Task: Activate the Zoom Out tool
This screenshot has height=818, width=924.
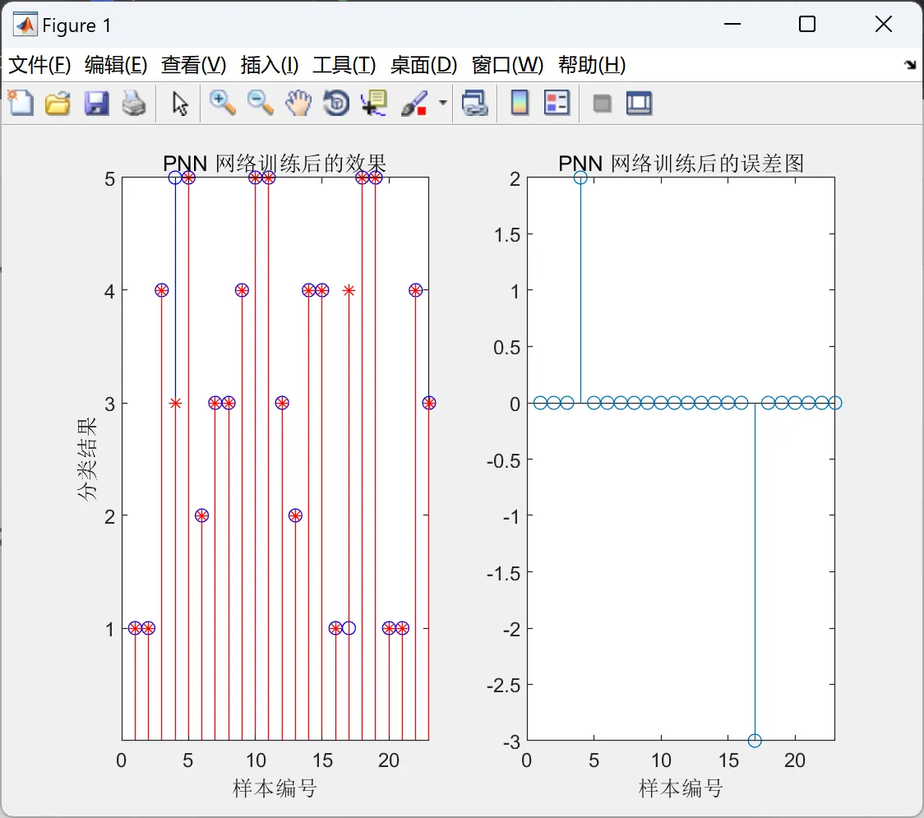Action: (260, 103)
